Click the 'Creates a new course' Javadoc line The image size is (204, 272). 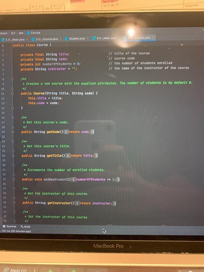(x=108, y=83)
